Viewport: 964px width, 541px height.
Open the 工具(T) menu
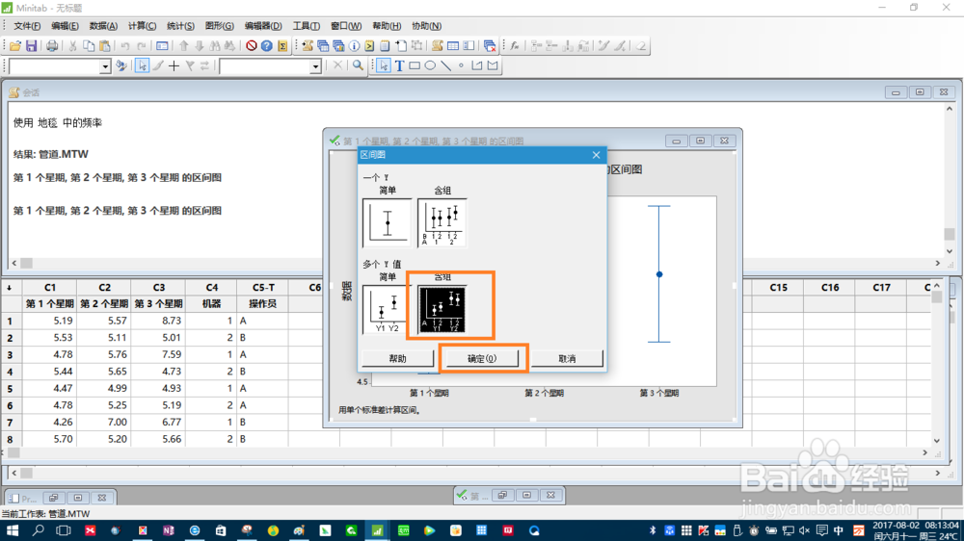click(307, 26)
